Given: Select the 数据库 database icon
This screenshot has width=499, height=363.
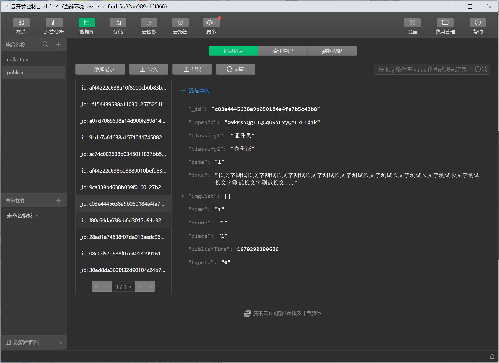Looking at the screenshot, I should click(87, 23).
